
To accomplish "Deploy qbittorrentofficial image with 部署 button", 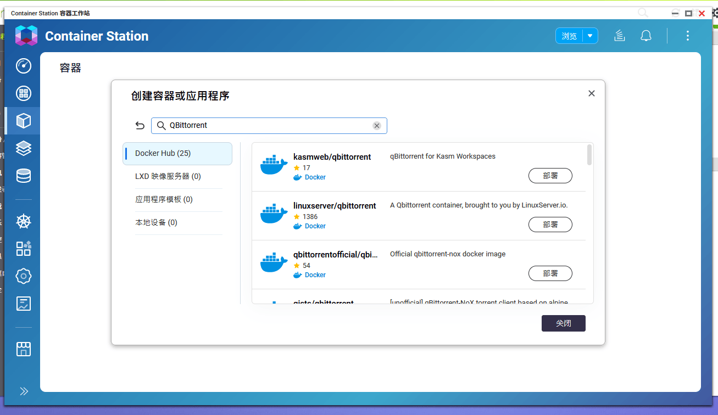I will 550,273.
